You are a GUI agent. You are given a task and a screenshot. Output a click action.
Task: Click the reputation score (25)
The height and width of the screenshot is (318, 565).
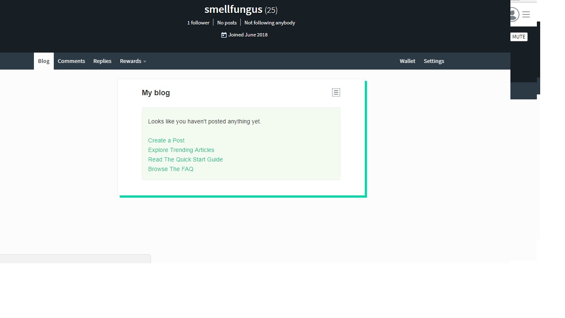click(x=271, y=10)
